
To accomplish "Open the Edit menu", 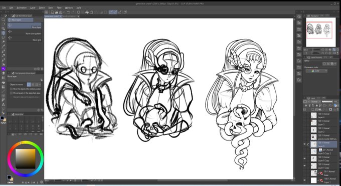I will pyautogui.click(x=12, y=8).
